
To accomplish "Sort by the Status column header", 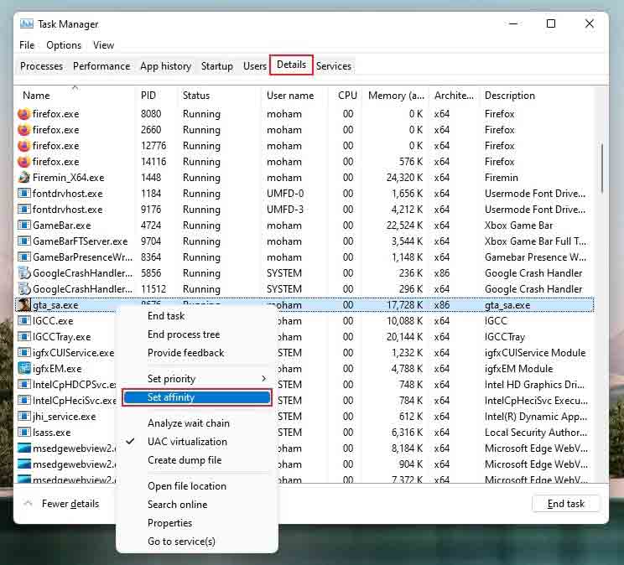I will (x=195, y=96).
